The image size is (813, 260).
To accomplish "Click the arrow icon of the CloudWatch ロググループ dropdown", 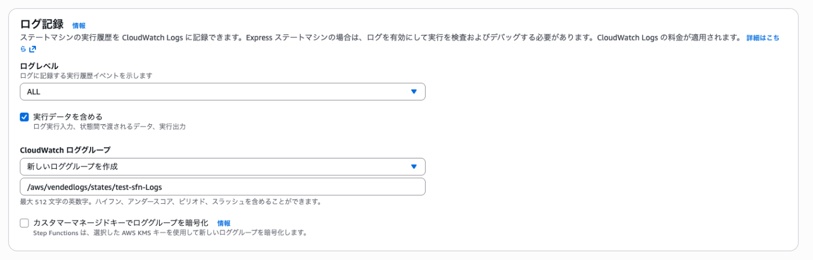I will coord(413,167).
